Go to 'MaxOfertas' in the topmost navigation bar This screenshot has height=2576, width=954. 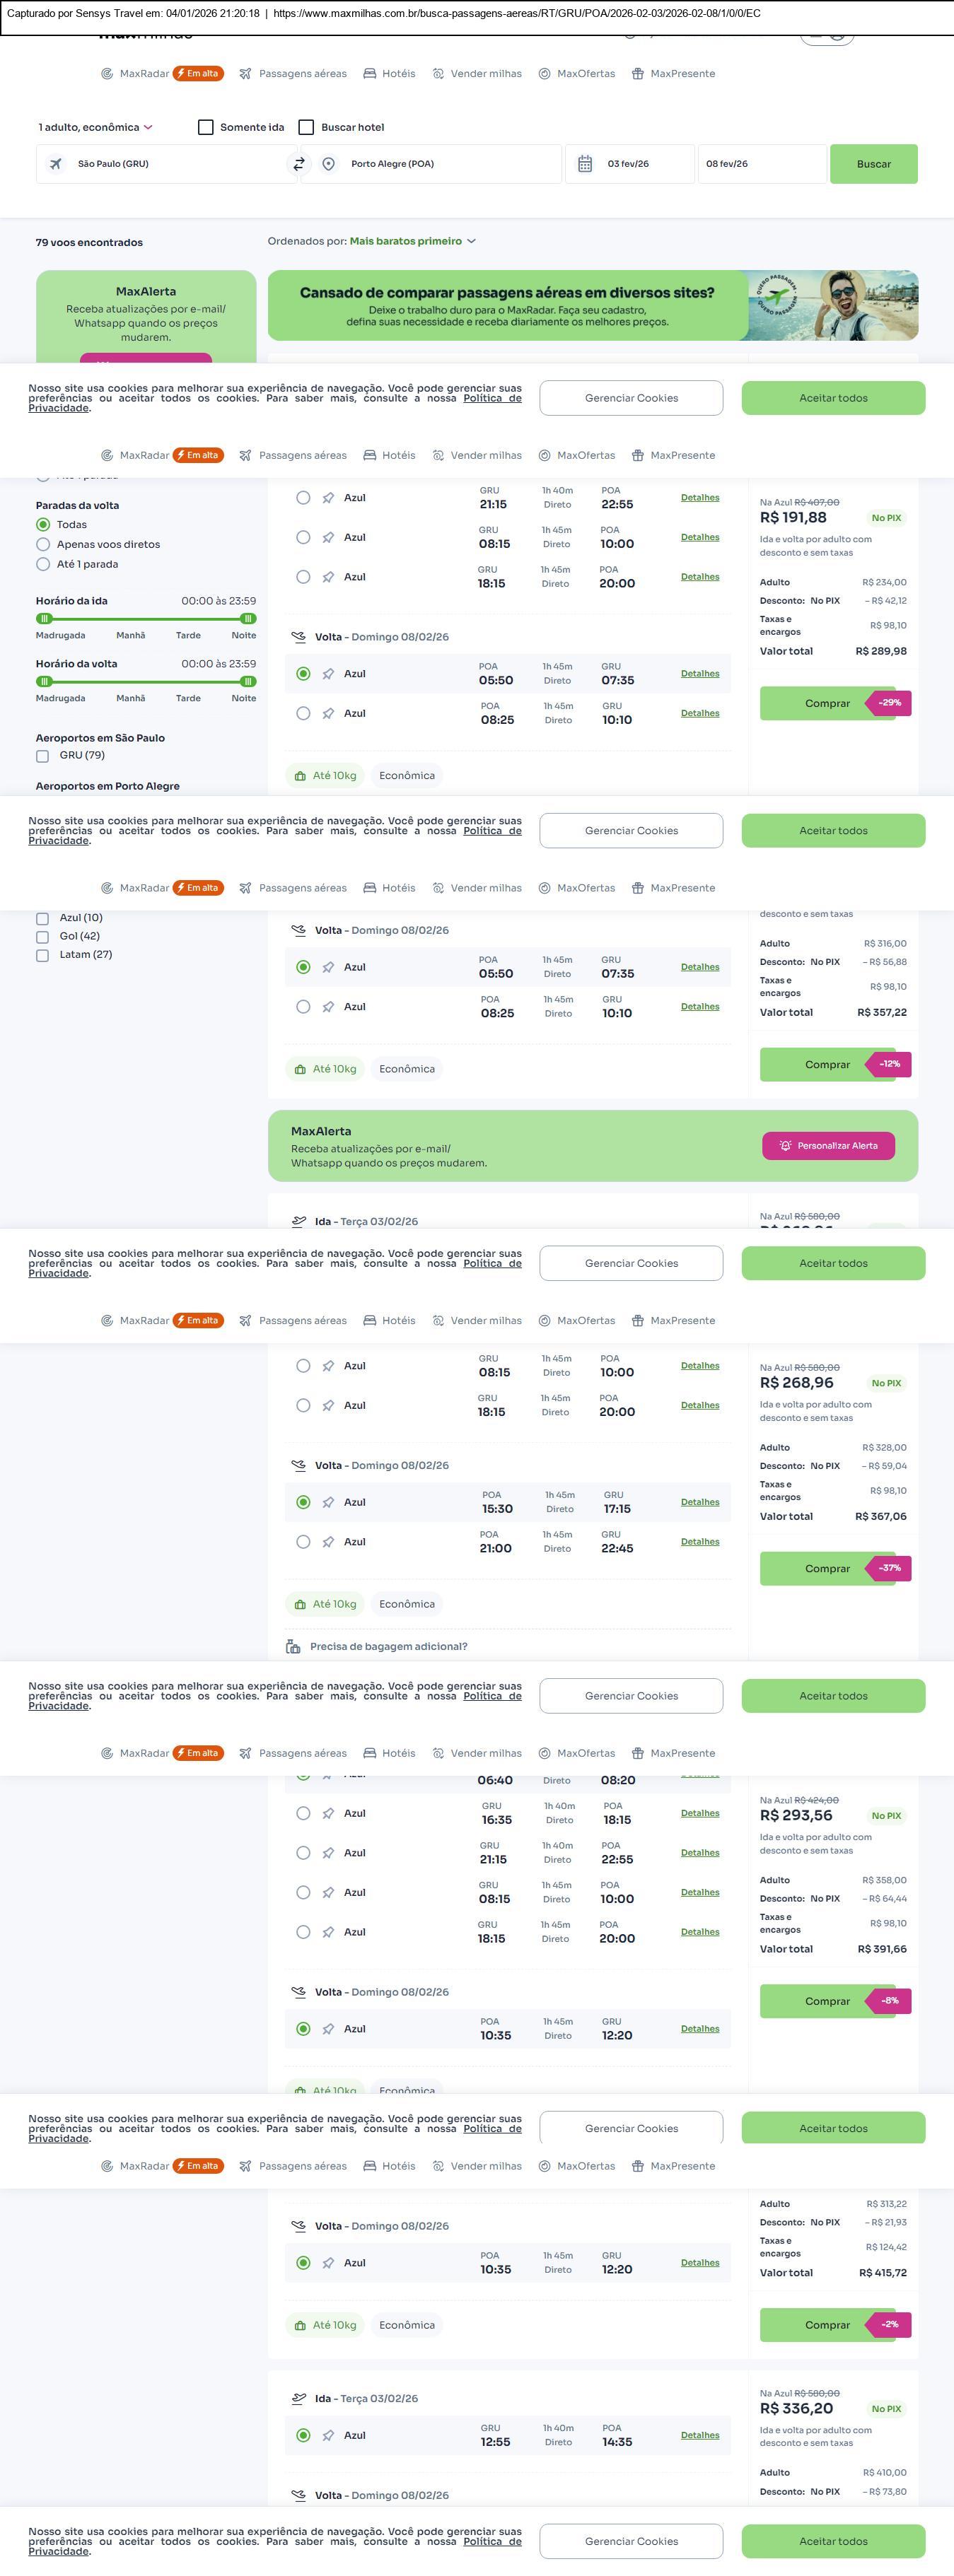pos(577,74)
